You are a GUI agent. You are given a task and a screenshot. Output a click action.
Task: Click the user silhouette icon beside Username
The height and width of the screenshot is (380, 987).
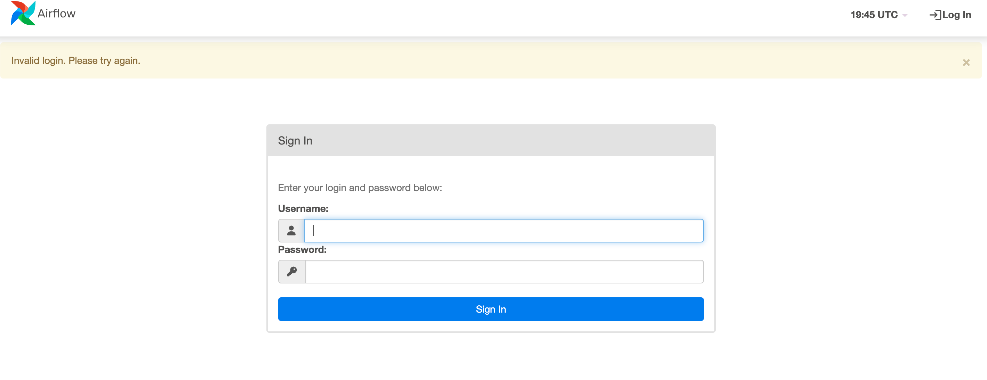coord(291,231)
